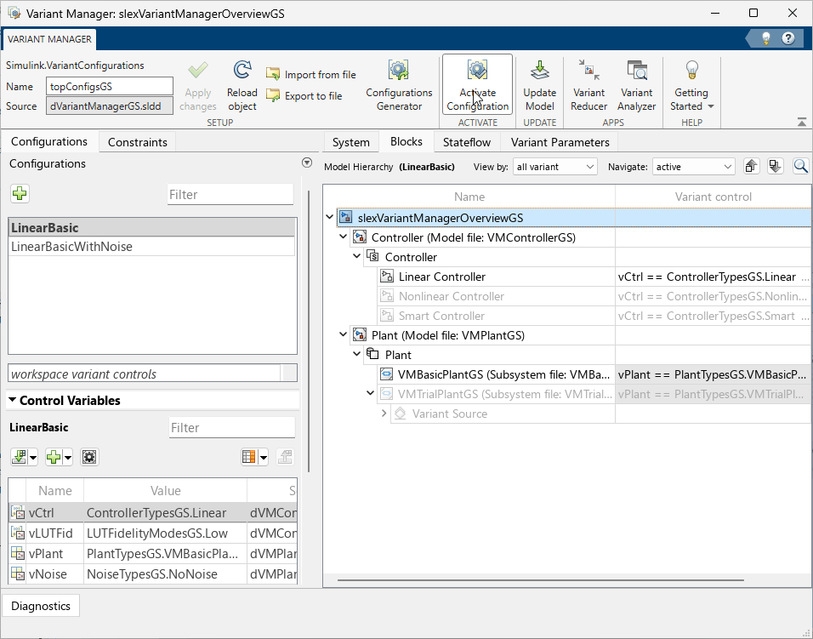Click help question mark icon
Image resolution: width=813 pixels, height=639 pixels.
click(x=788, y=38)
